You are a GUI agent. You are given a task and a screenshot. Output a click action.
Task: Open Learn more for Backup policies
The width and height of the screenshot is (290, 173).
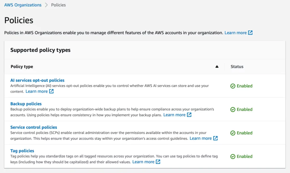pos(174,115)
